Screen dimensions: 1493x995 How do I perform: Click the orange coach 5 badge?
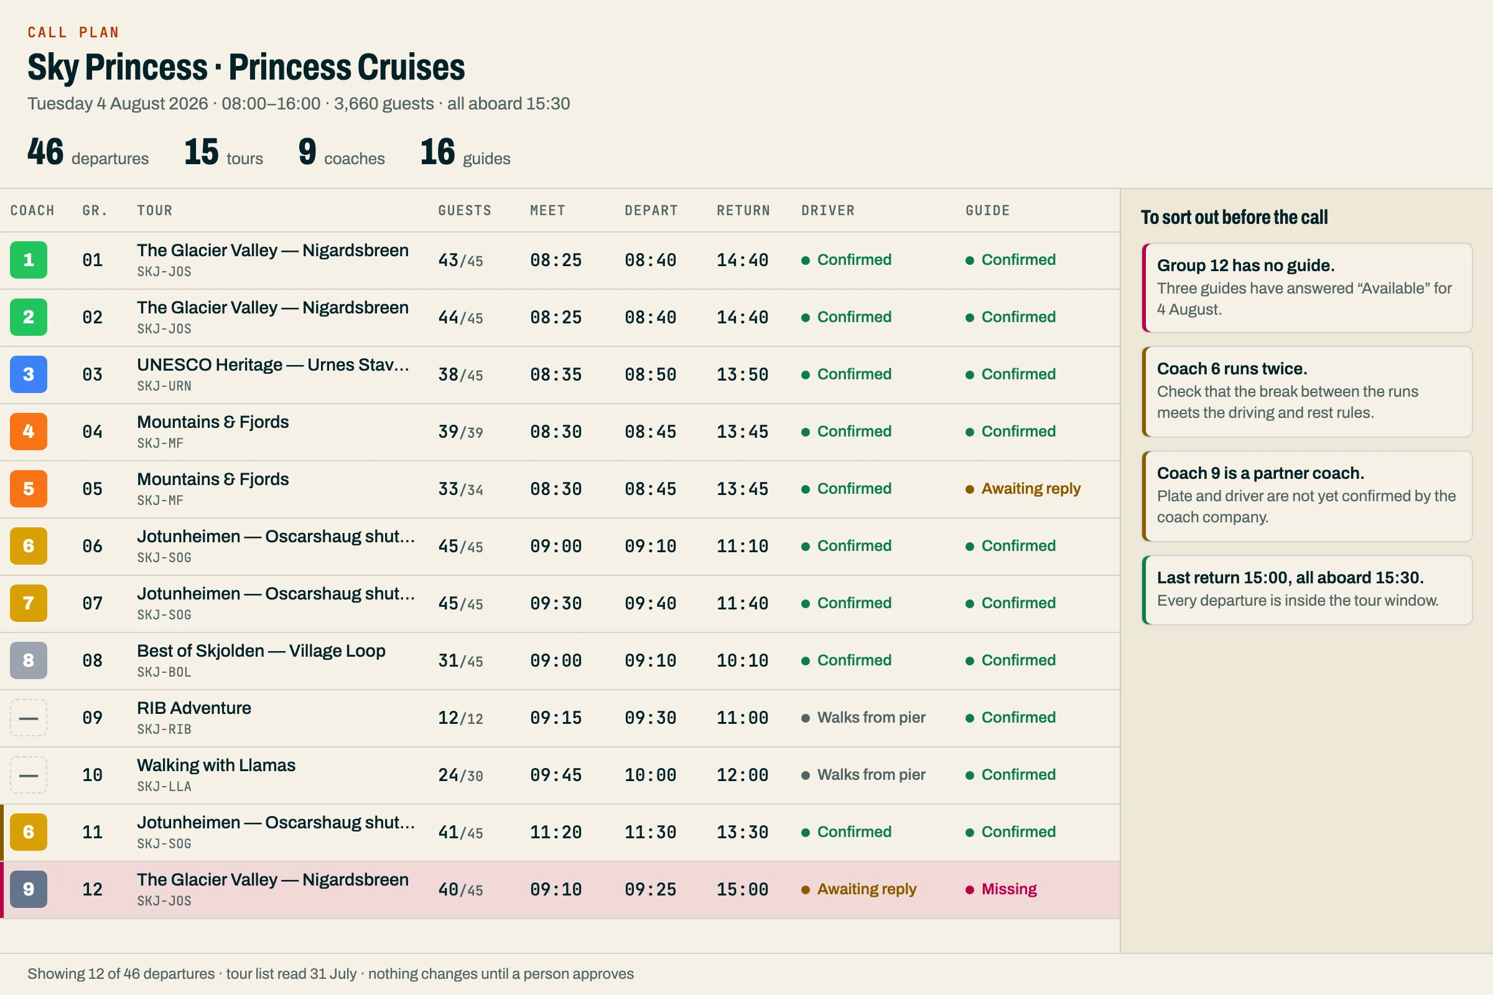tap(29, 489)
